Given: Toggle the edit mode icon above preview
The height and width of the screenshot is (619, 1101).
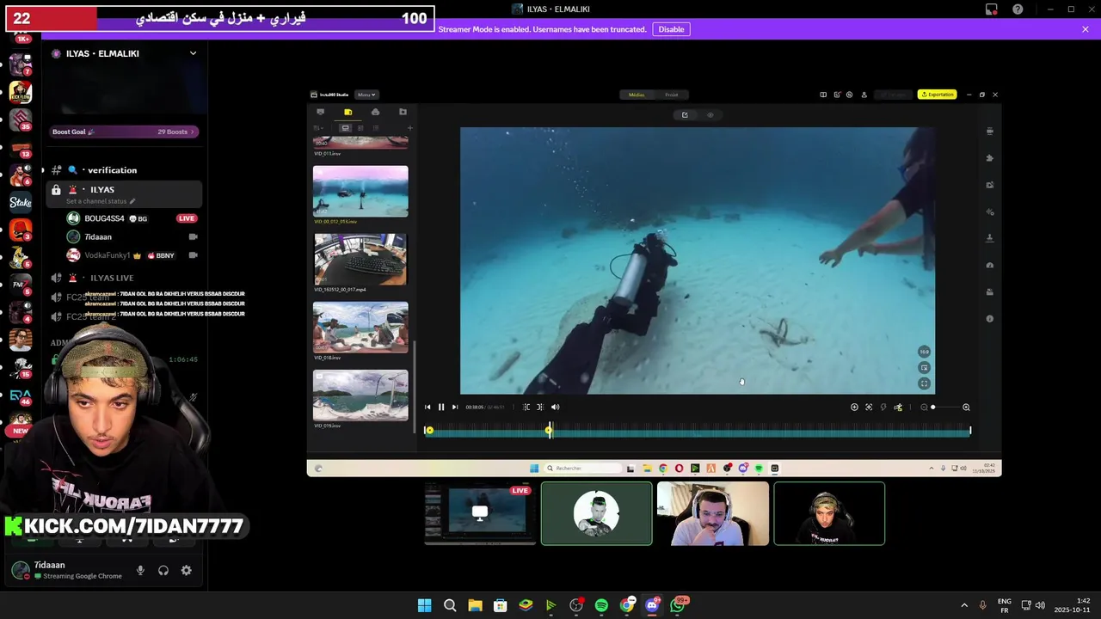Looking at the screenshot, I should pyautogui.click(x=685, y=115).
